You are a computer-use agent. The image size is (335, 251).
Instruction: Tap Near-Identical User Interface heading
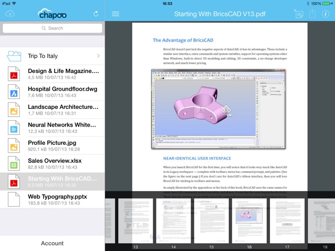click(197, 158)
